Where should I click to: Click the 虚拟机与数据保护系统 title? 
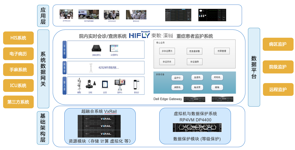click(195, 114)
